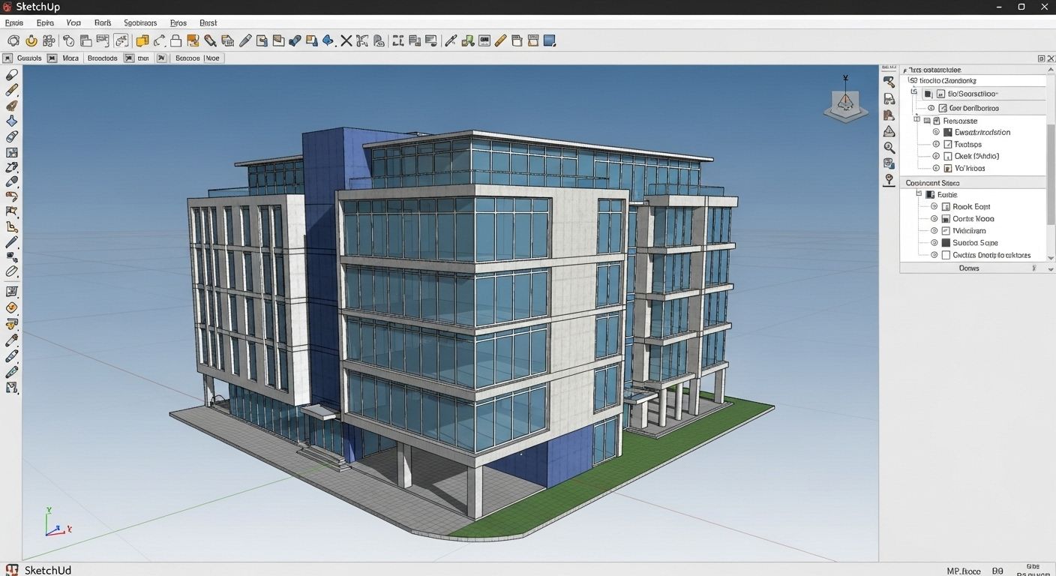This screenshot has height=576, width=1056.
Task: Open the 'Berst' menu
Action: 208,22
